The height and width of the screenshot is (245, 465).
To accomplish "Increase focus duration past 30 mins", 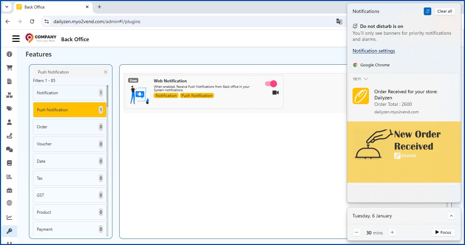I will click(392, 232).
